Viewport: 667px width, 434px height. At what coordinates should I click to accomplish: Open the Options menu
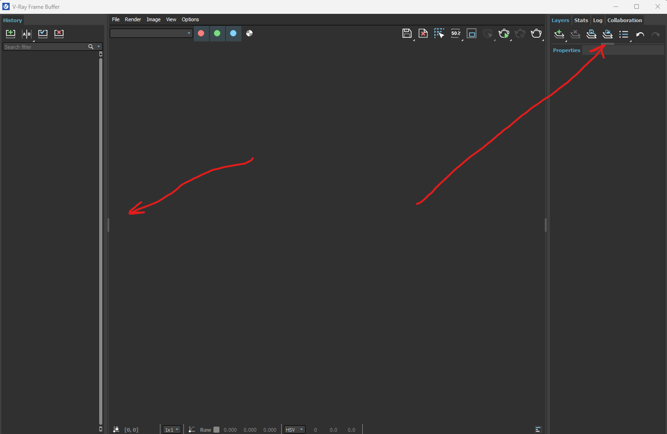tap(190, 19)
